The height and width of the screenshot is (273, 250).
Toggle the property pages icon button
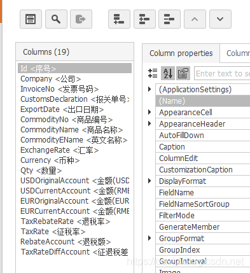183,73
